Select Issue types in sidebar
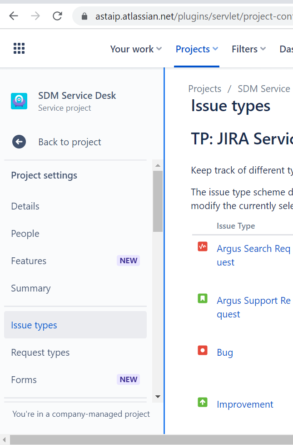The image size is (293, 445). [75, 325]
